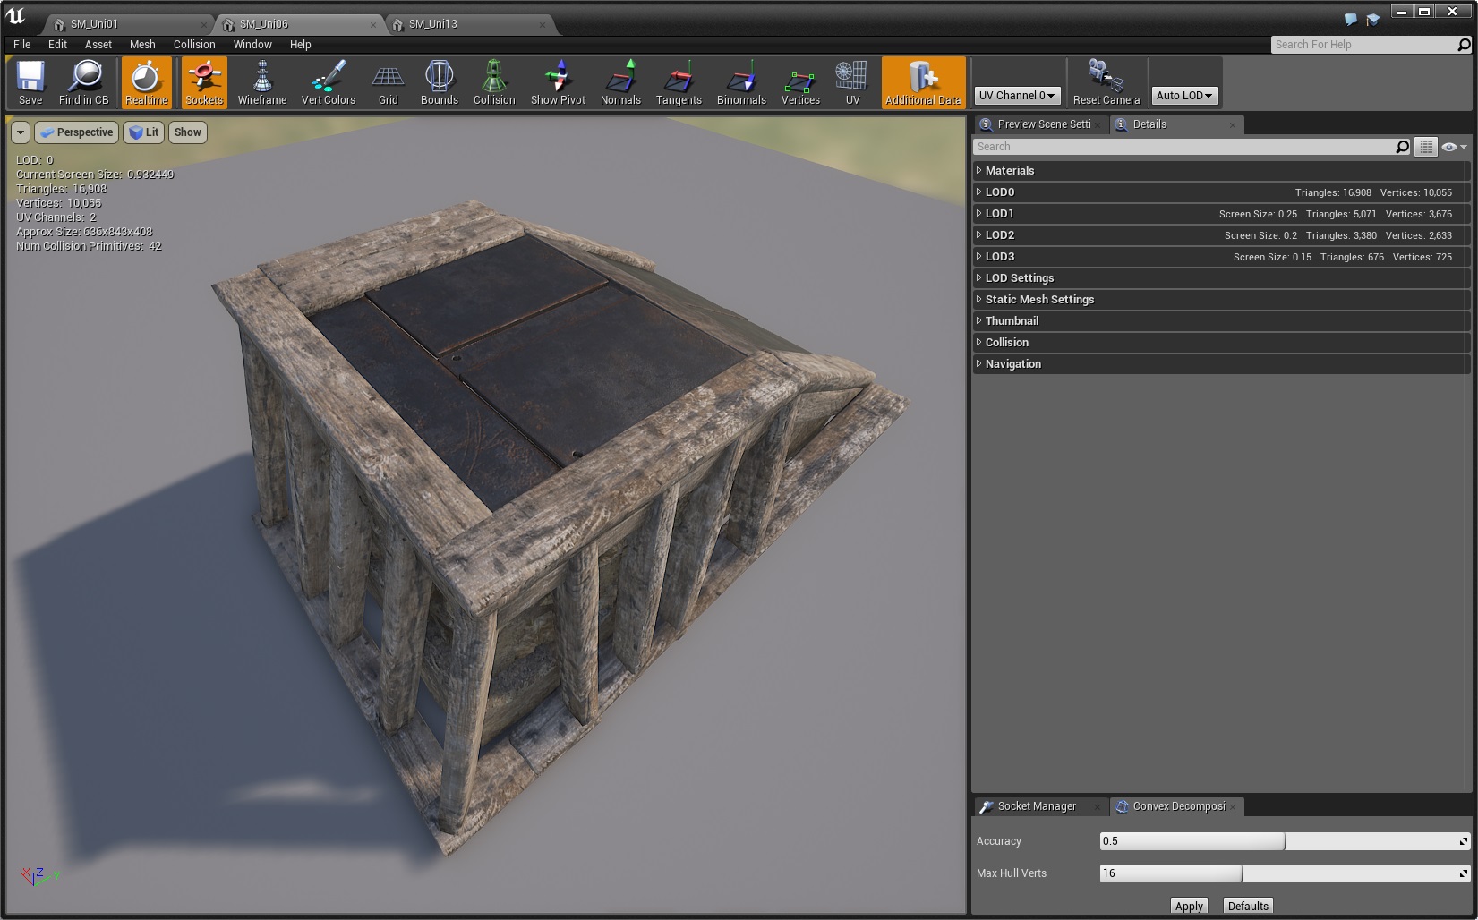The height and width of the screenshot is (920, 1478).
Task: Disable Additional Data overlay
Action: pos(923,82)
